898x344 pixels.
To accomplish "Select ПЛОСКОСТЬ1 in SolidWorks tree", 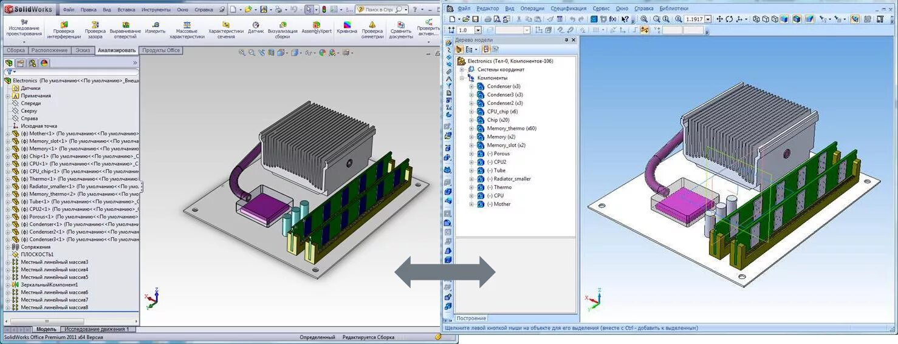I will pos(37,254).
